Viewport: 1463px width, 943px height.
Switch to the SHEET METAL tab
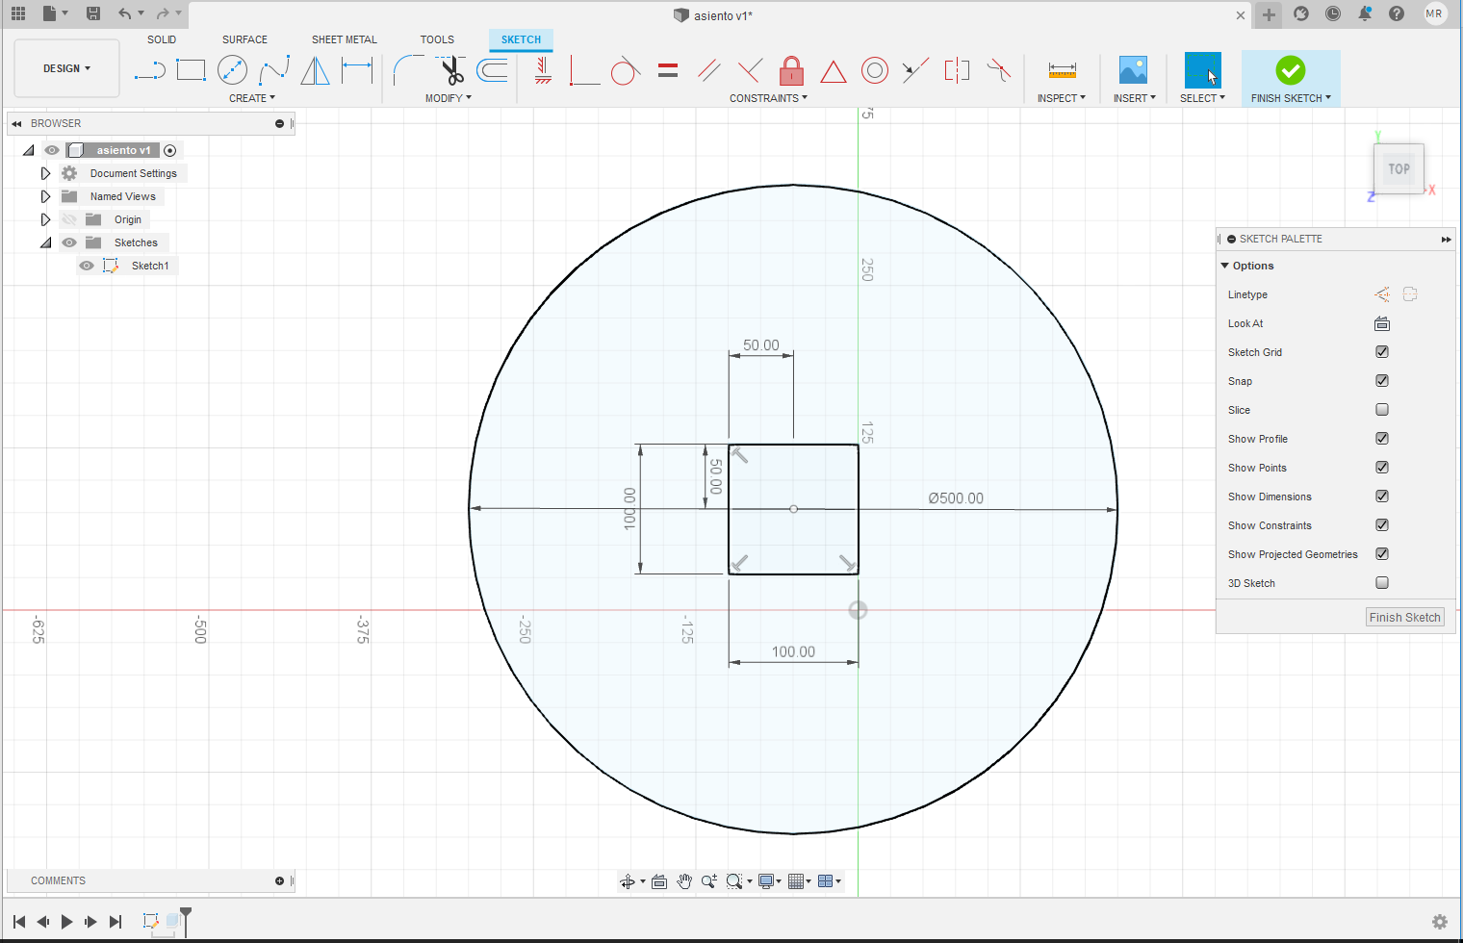345,39
